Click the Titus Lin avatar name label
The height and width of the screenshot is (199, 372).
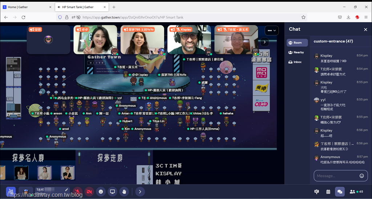(157, 121)
